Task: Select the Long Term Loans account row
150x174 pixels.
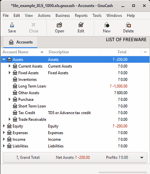Action: tap(75, 86)
